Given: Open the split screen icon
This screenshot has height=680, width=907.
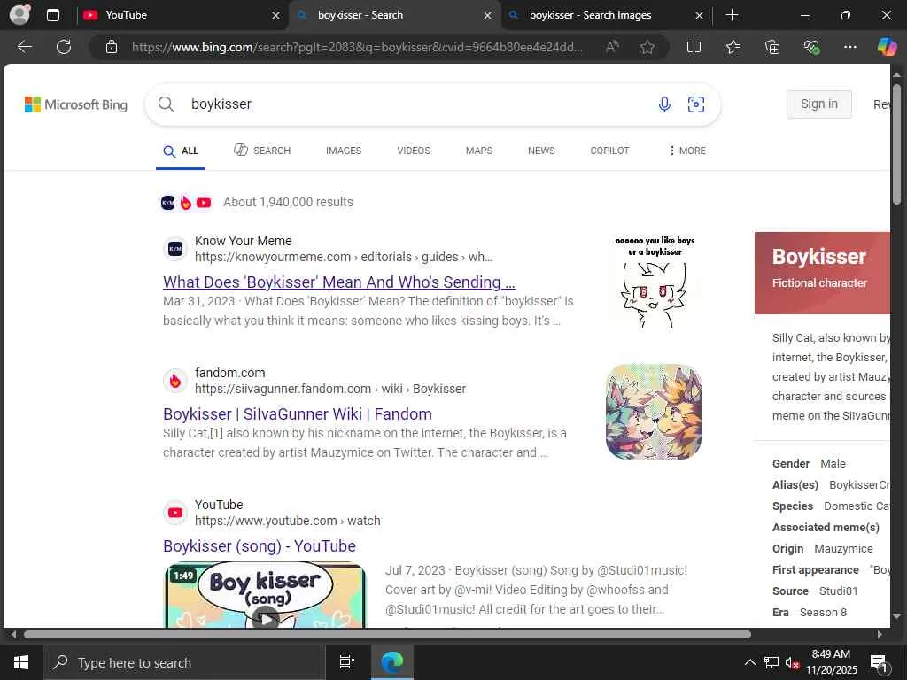Looking at the screenshot, I should [x=694, y=47].
